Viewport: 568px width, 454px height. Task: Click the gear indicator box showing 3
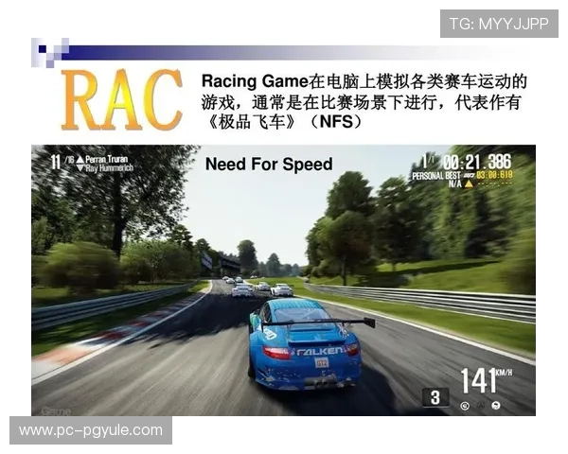(435, 397)
